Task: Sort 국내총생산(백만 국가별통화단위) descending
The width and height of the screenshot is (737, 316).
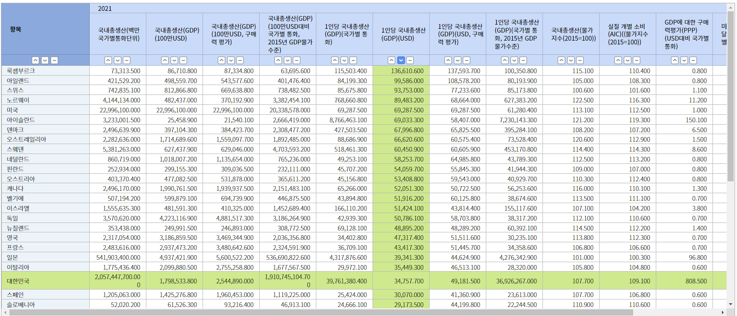Action: click(118, 60)
